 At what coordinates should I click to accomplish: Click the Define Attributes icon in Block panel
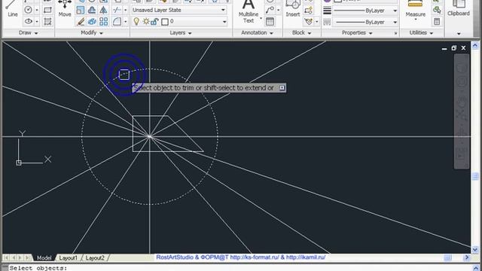[308, 22]
